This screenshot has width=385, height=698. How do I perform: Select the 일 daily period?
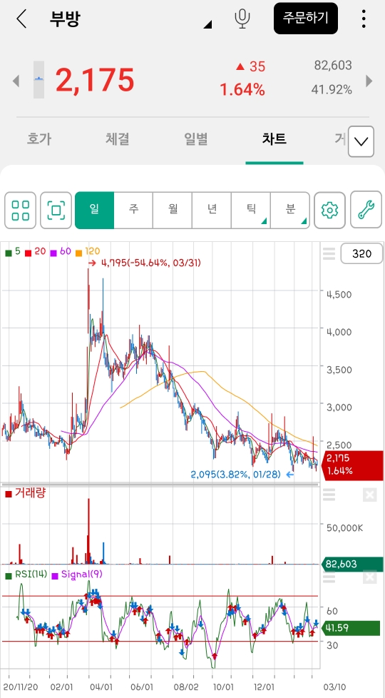tap(95, 210)
